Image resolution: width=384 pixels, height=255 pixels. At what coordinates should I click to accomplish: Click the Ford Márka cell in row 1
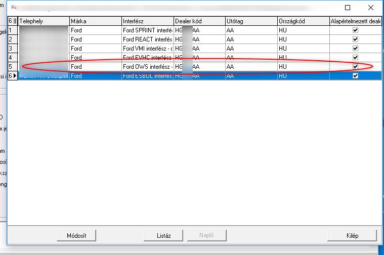96,30
